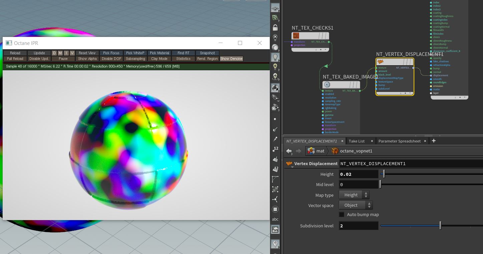Image resolution: width=483 pixels, height=254 pixels.
Task: Toggle Disable DOF in the IPR toolbar
Action: click(x=111, y=59)
